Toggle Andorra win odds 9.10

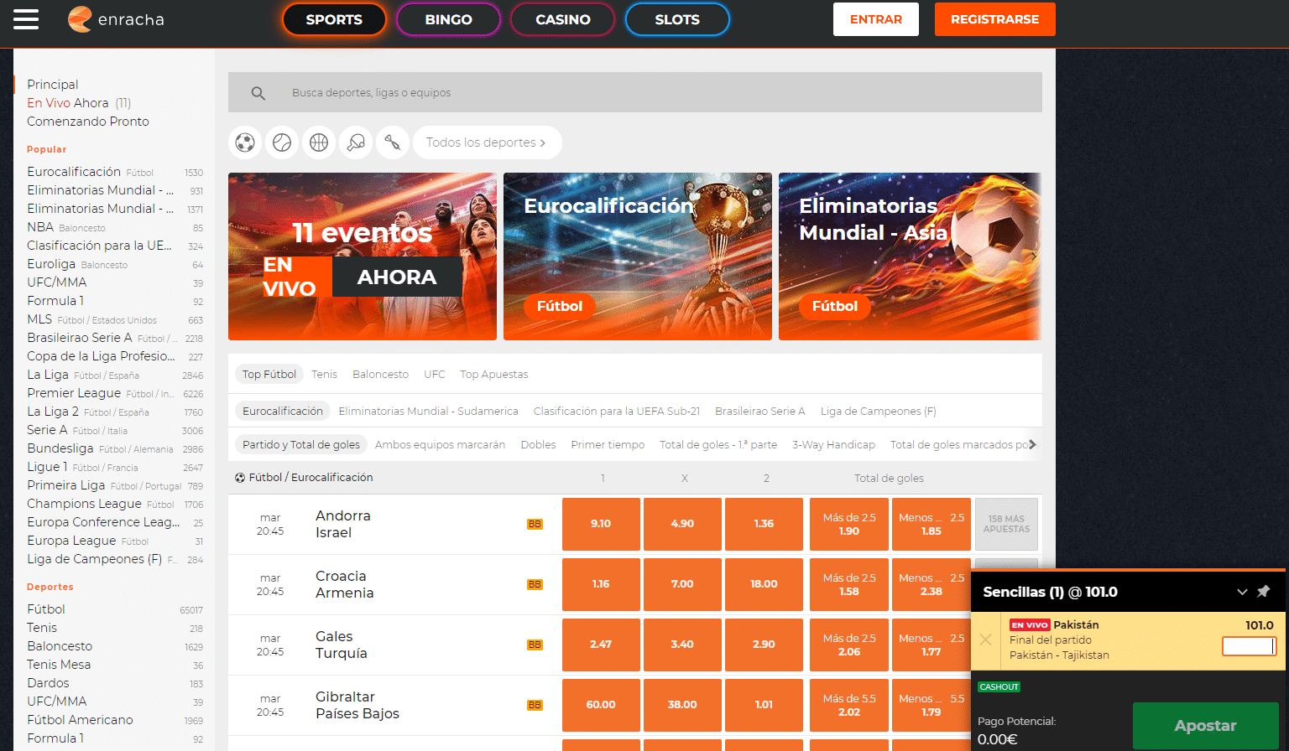tap(601, 524)
